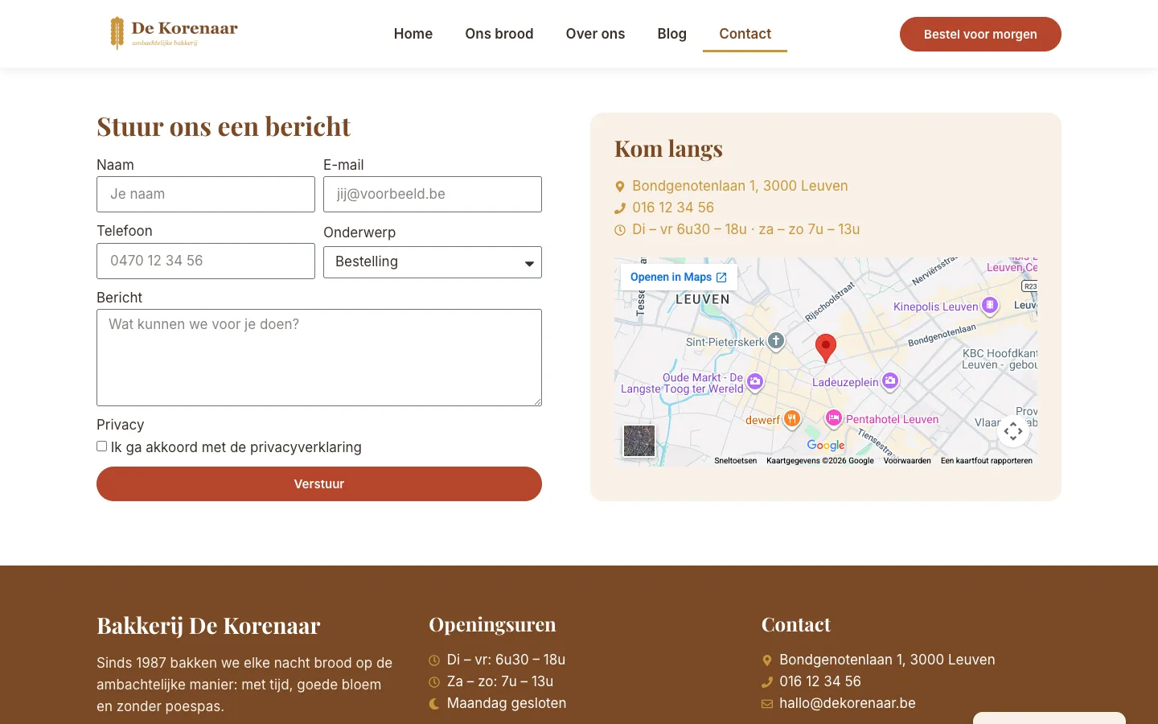Screen dimensions: 1158x724
Task: Click the Di – vr: 6u30 – 18u footer line
Action: pos(506,660)
